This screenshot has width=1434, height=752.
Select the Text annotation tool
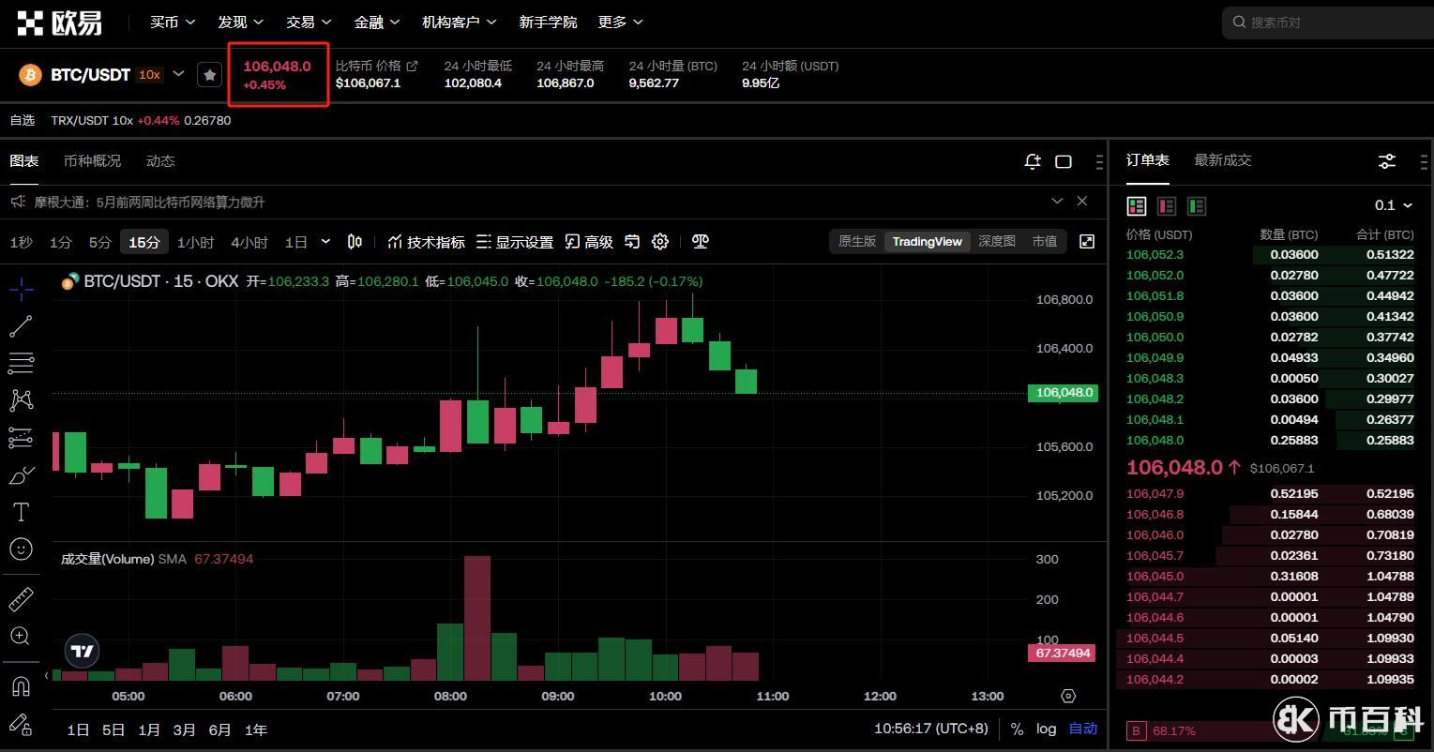[21, 512]
